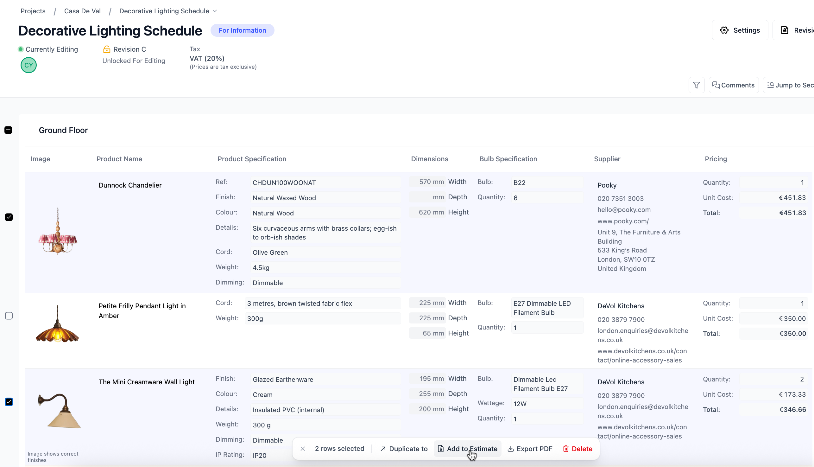Navigate to Casa De Val breadcrumb

pos(82,11)
